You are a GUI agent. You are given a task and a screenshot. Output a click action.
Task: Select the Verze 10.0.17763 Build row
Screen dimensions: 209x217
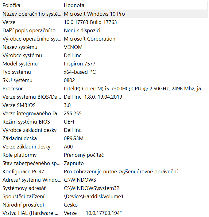point(90,22)
